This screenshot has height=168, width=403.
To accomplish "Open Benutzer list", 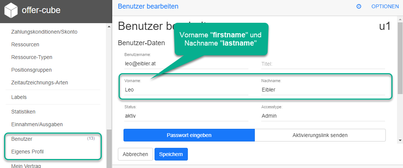I will [22, 139].
